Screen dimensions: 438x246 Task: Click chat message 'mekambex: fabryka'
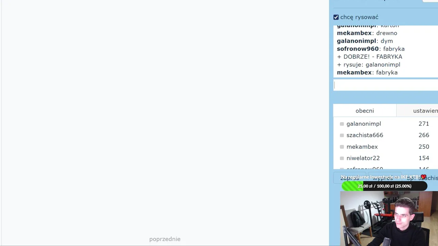[367, 72]
